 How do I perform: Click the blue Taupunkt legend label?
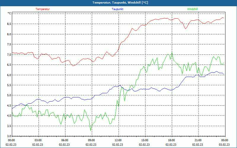click(x=117, y=9)
